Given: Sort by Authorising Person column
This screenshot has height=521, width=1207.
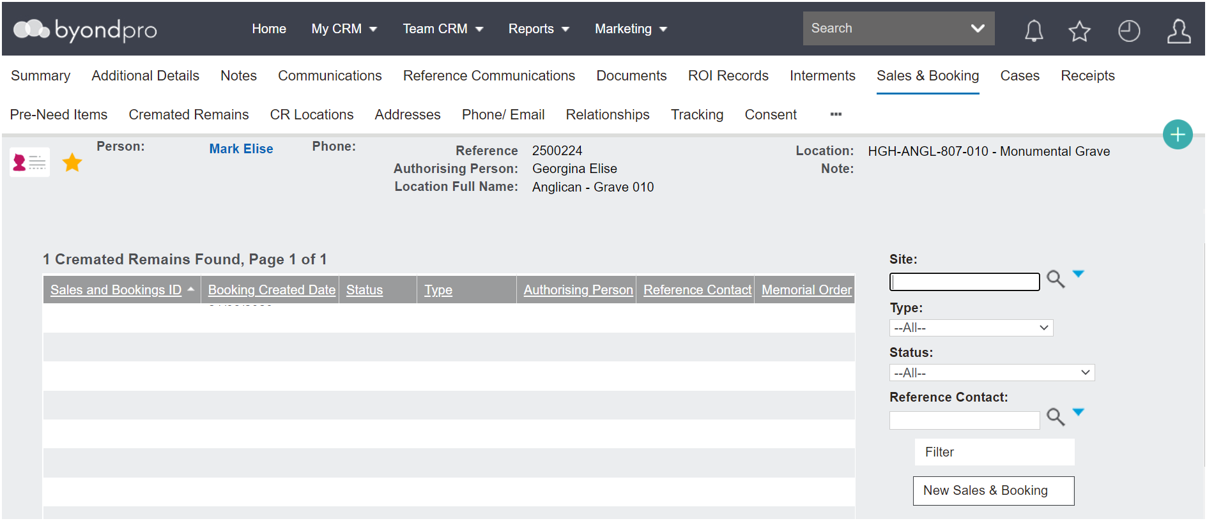Looking at the screenshot, I should 578,290.
